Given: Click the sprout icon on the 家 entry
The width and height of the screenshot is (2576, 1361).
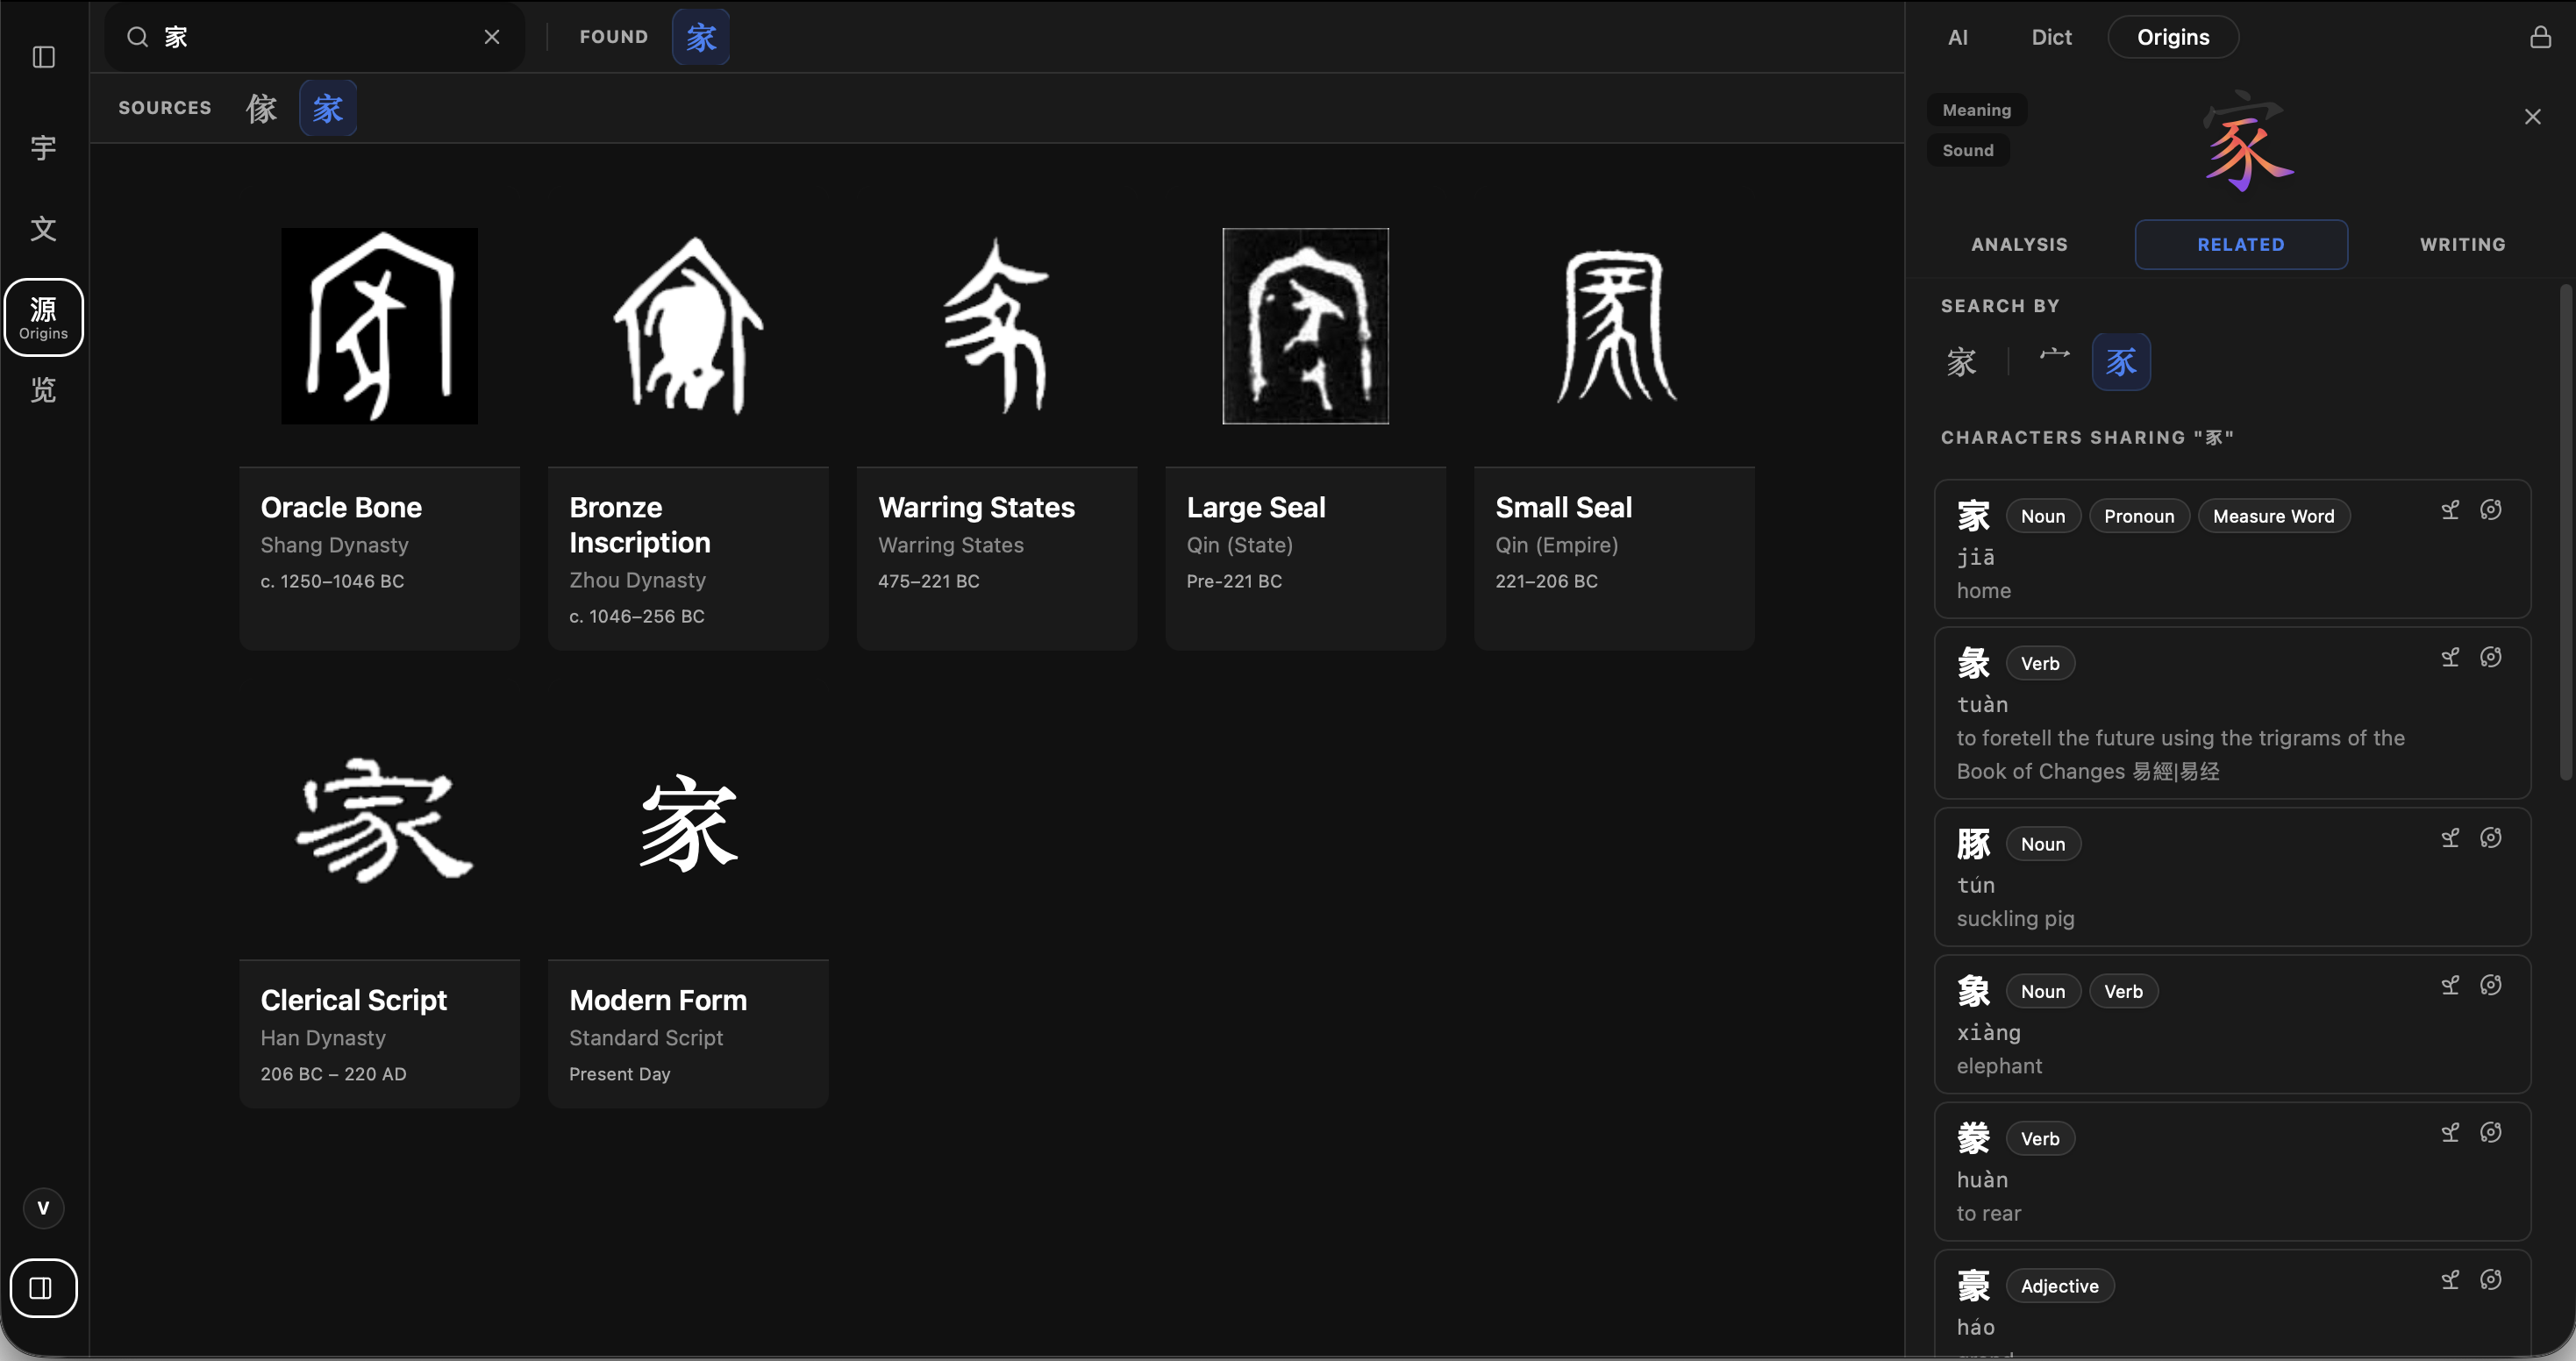Looking at the screenshot, I should coord(2450,509).
